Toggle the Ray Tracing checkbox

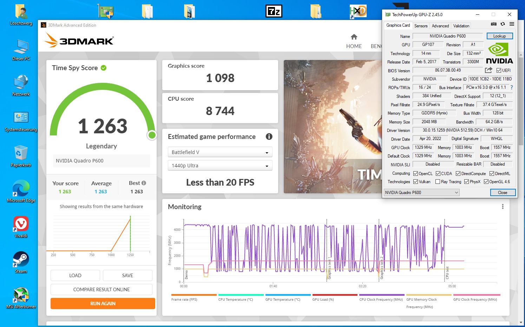pos(438,182)
